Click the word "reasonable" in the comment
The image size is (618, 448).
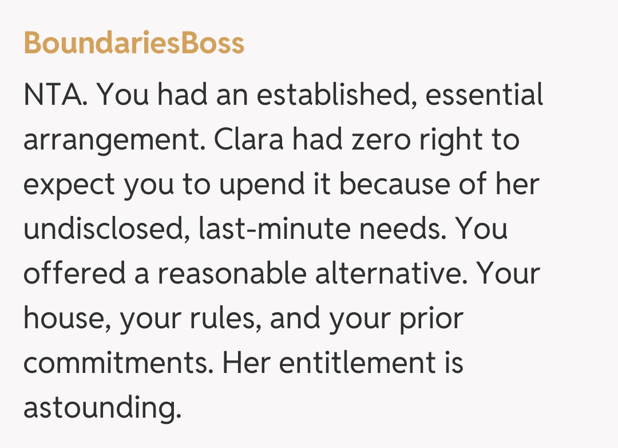point(232,274)
